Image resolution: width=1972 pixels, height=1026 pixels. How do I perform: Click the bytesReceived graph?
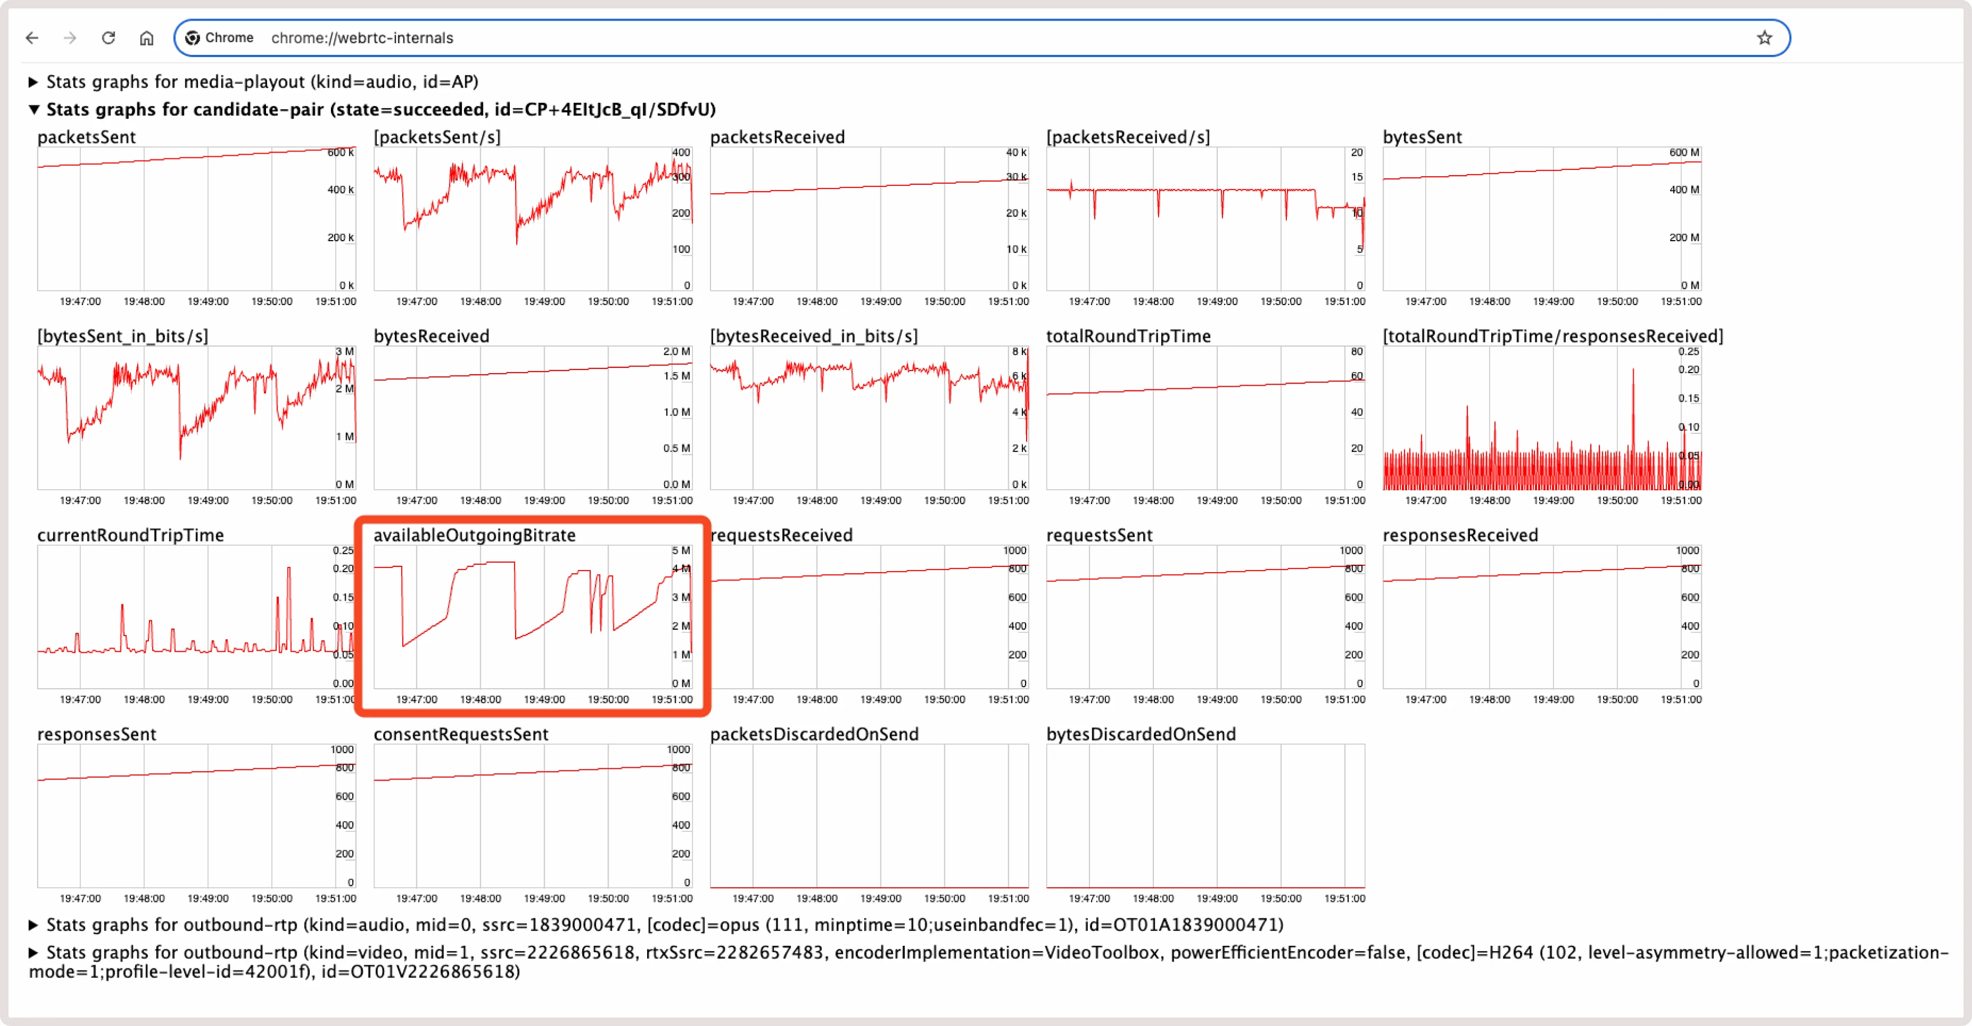tap(533, 418)
